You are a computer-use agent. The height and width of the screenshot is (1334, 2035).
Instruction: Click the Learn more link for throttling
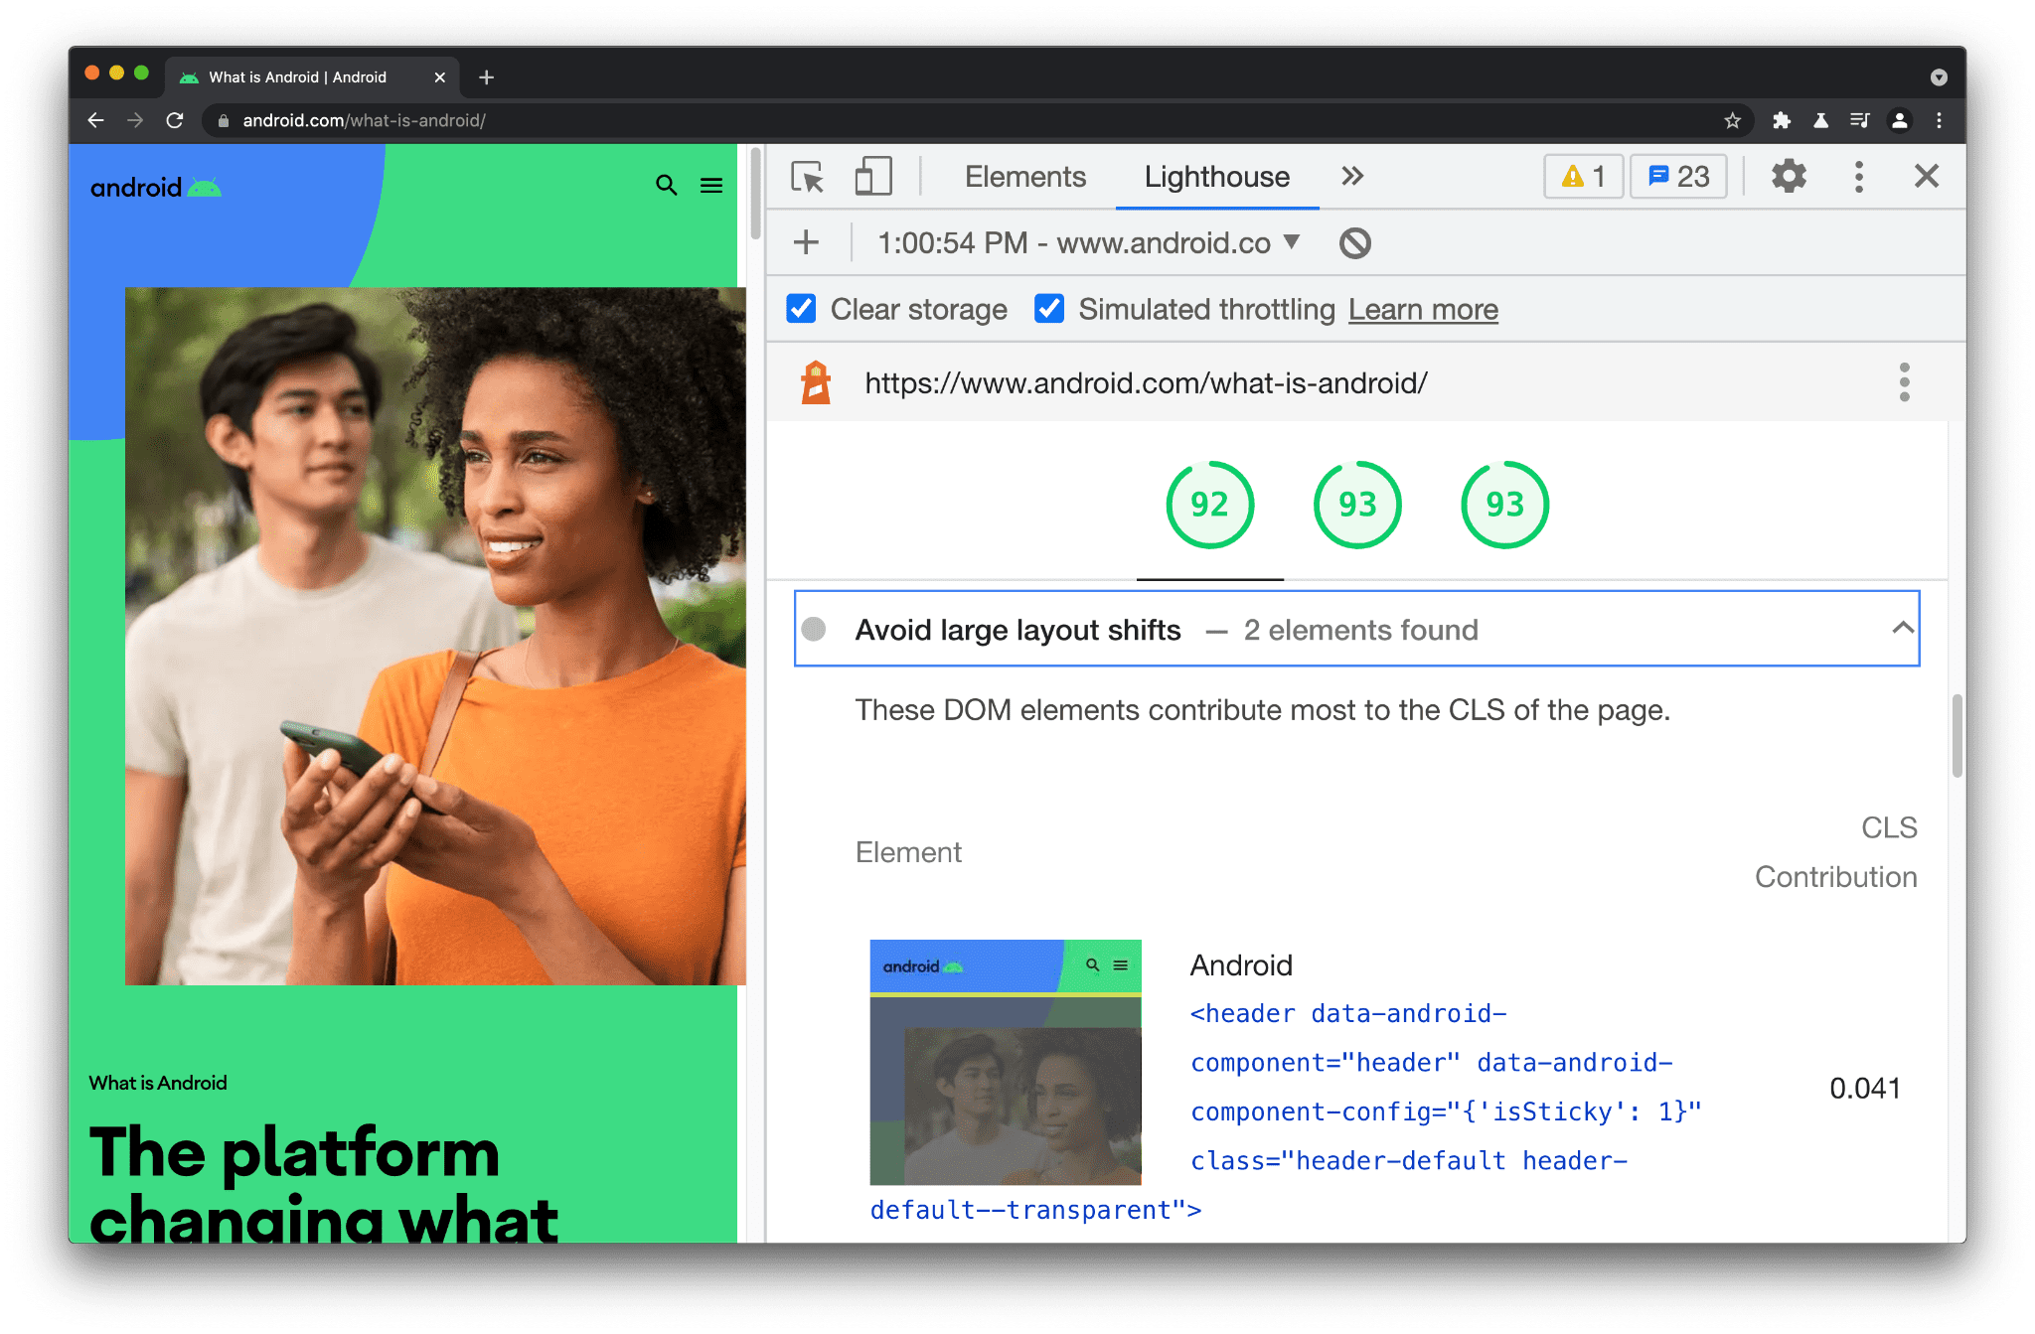1420,308
